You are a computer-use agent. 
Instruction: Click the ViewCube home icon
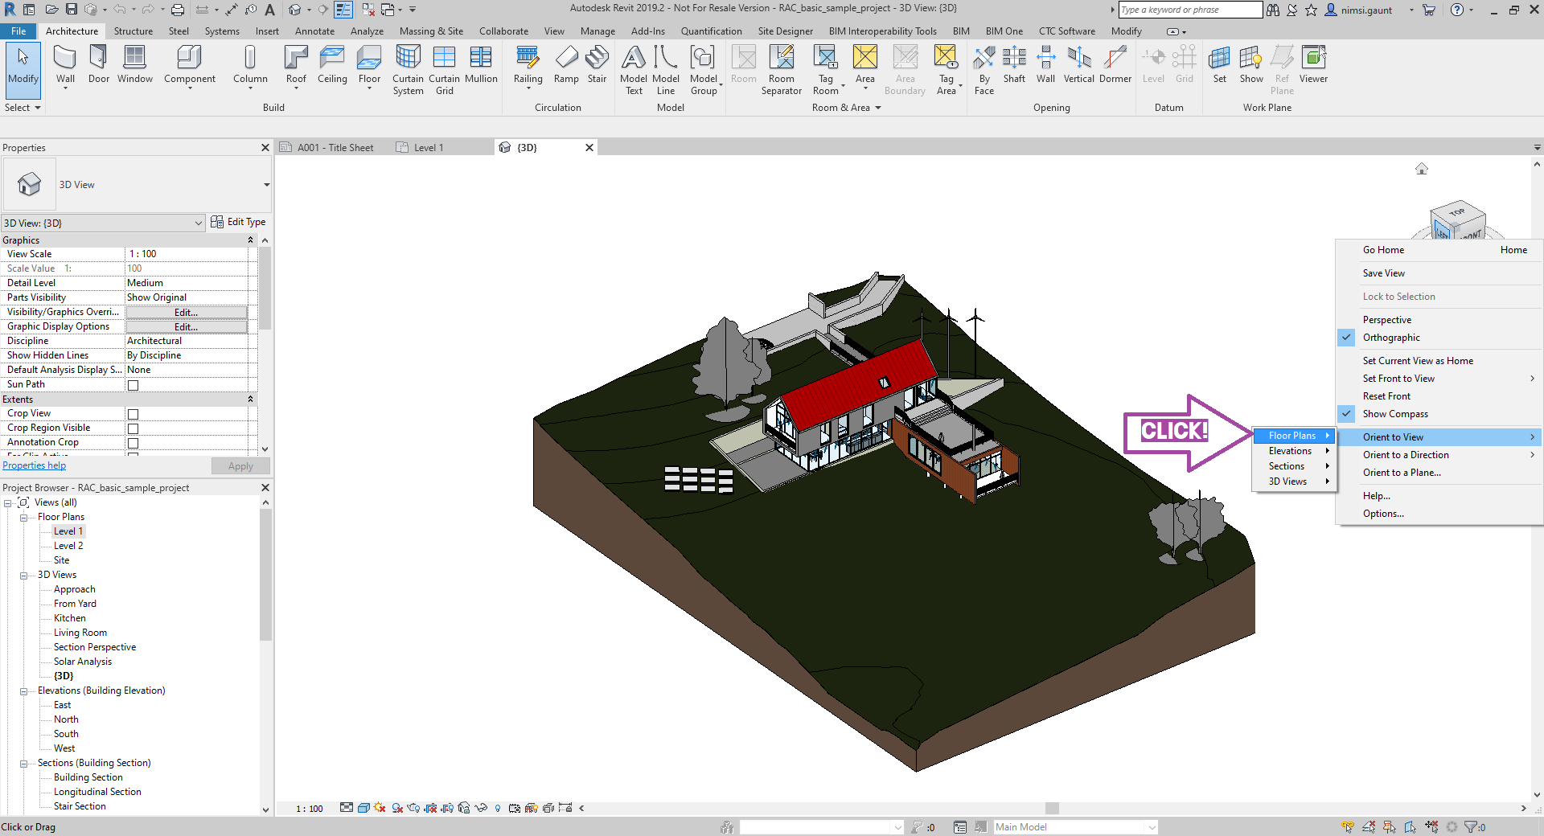coord(1422,169)
